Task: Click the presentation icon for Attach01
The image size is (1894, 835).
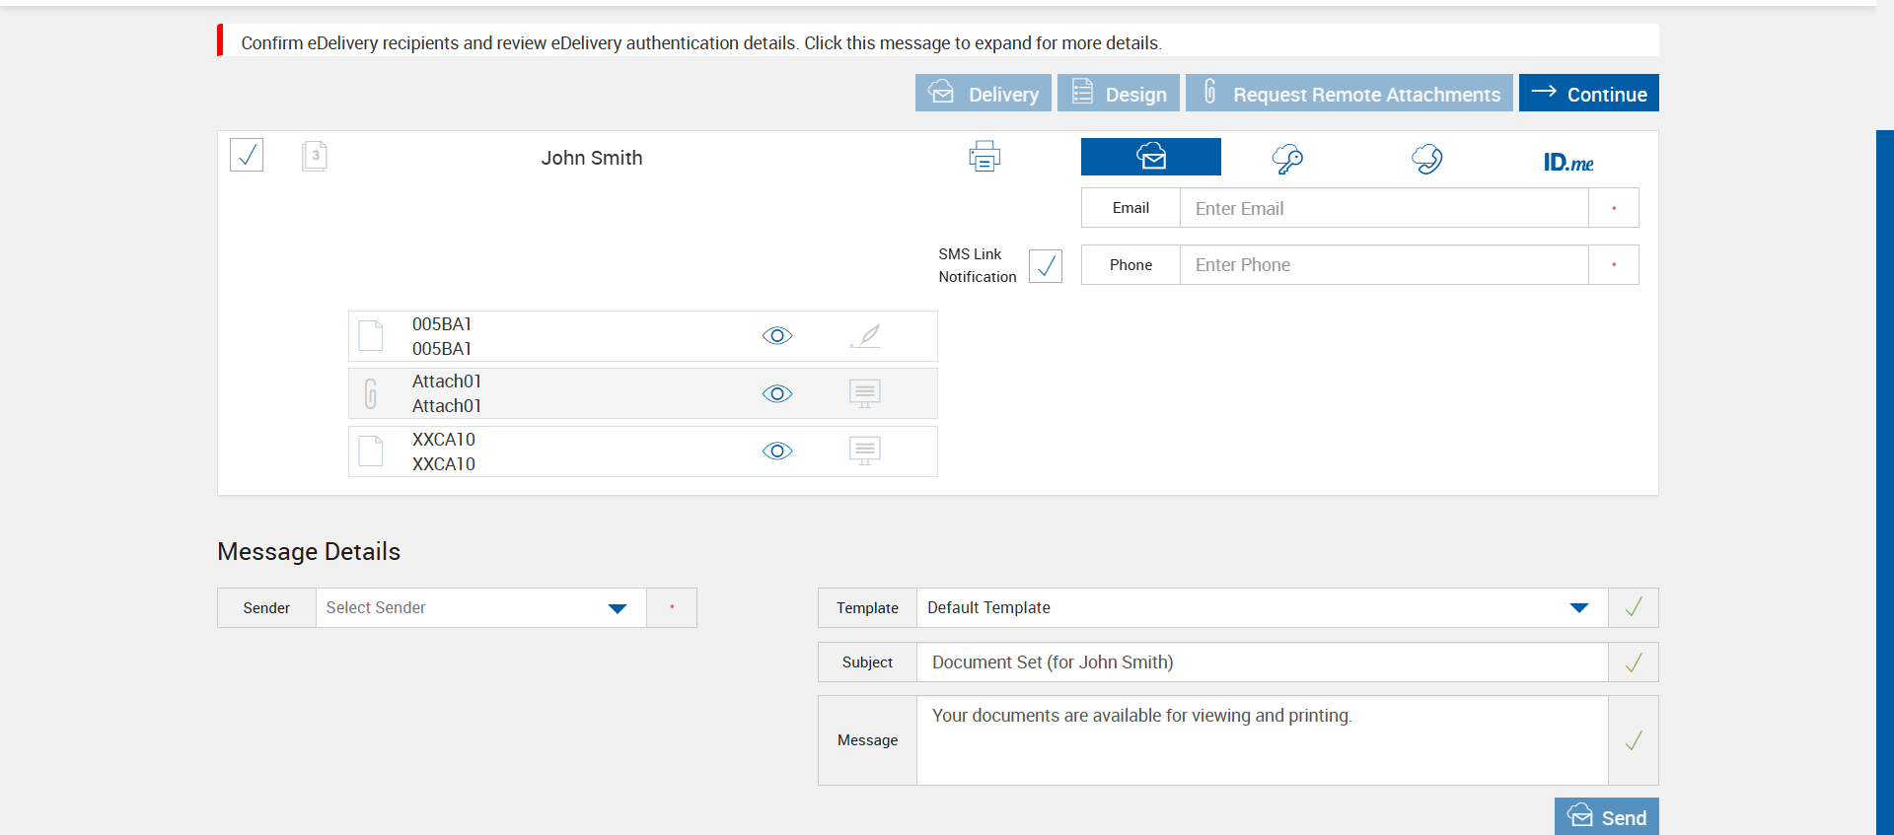Action: [x=865, y=394]
